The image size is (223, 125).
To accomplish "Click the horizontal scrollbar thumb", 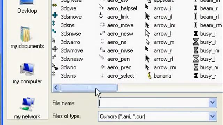I will 89,87.
